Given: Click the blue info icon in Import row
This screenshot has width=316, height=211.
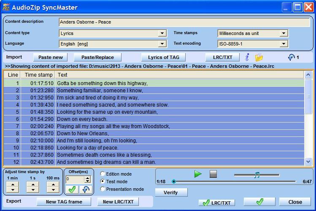Looking at the screenshot, I should (247, 57).
